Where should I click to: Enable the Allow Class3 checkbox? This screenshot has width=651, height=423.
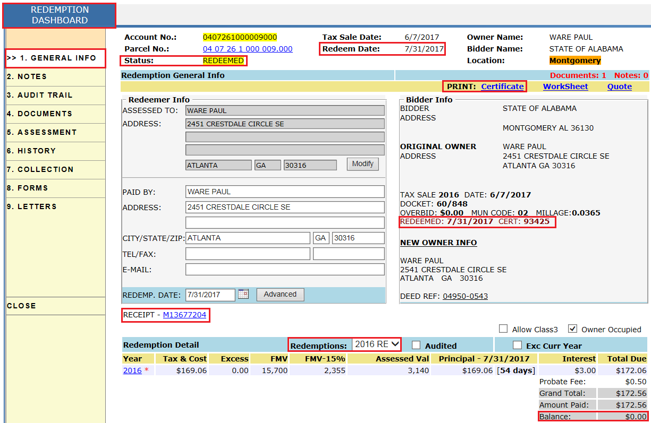[x=503, y=329]
